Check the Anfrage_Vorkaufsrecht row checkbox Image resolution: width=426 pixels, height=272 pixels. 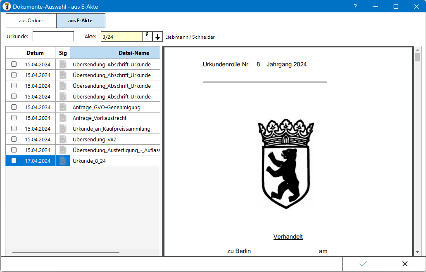coord(14,118)
